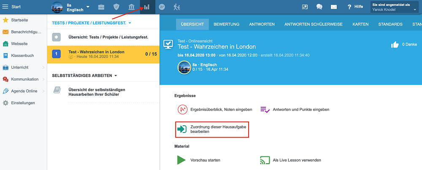Expand Tests / Projekte / Leistungsfest. section dropdown

click(x=130, y=23)
